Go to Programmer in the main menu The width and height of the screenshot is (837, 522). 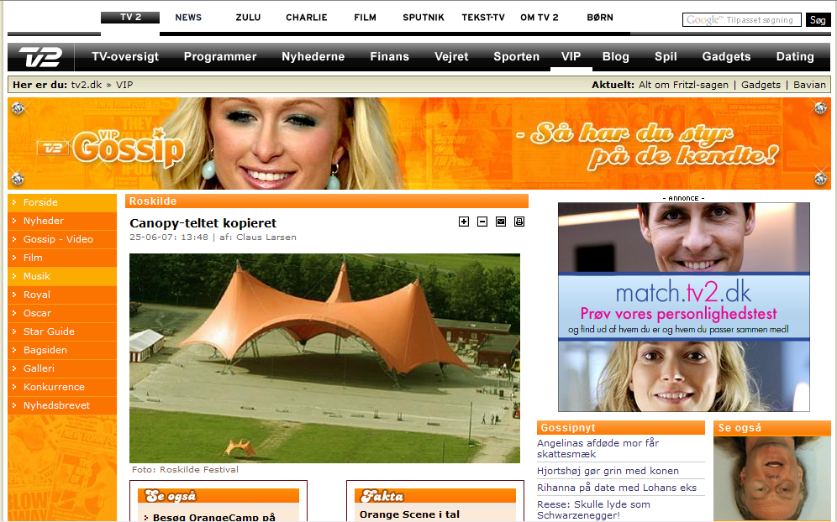220,56
